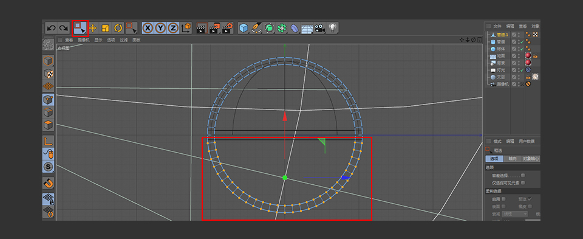Screen dimensions: 583x239
Task: Open the 文件 menu in object manager
Action: coord(497,26)
